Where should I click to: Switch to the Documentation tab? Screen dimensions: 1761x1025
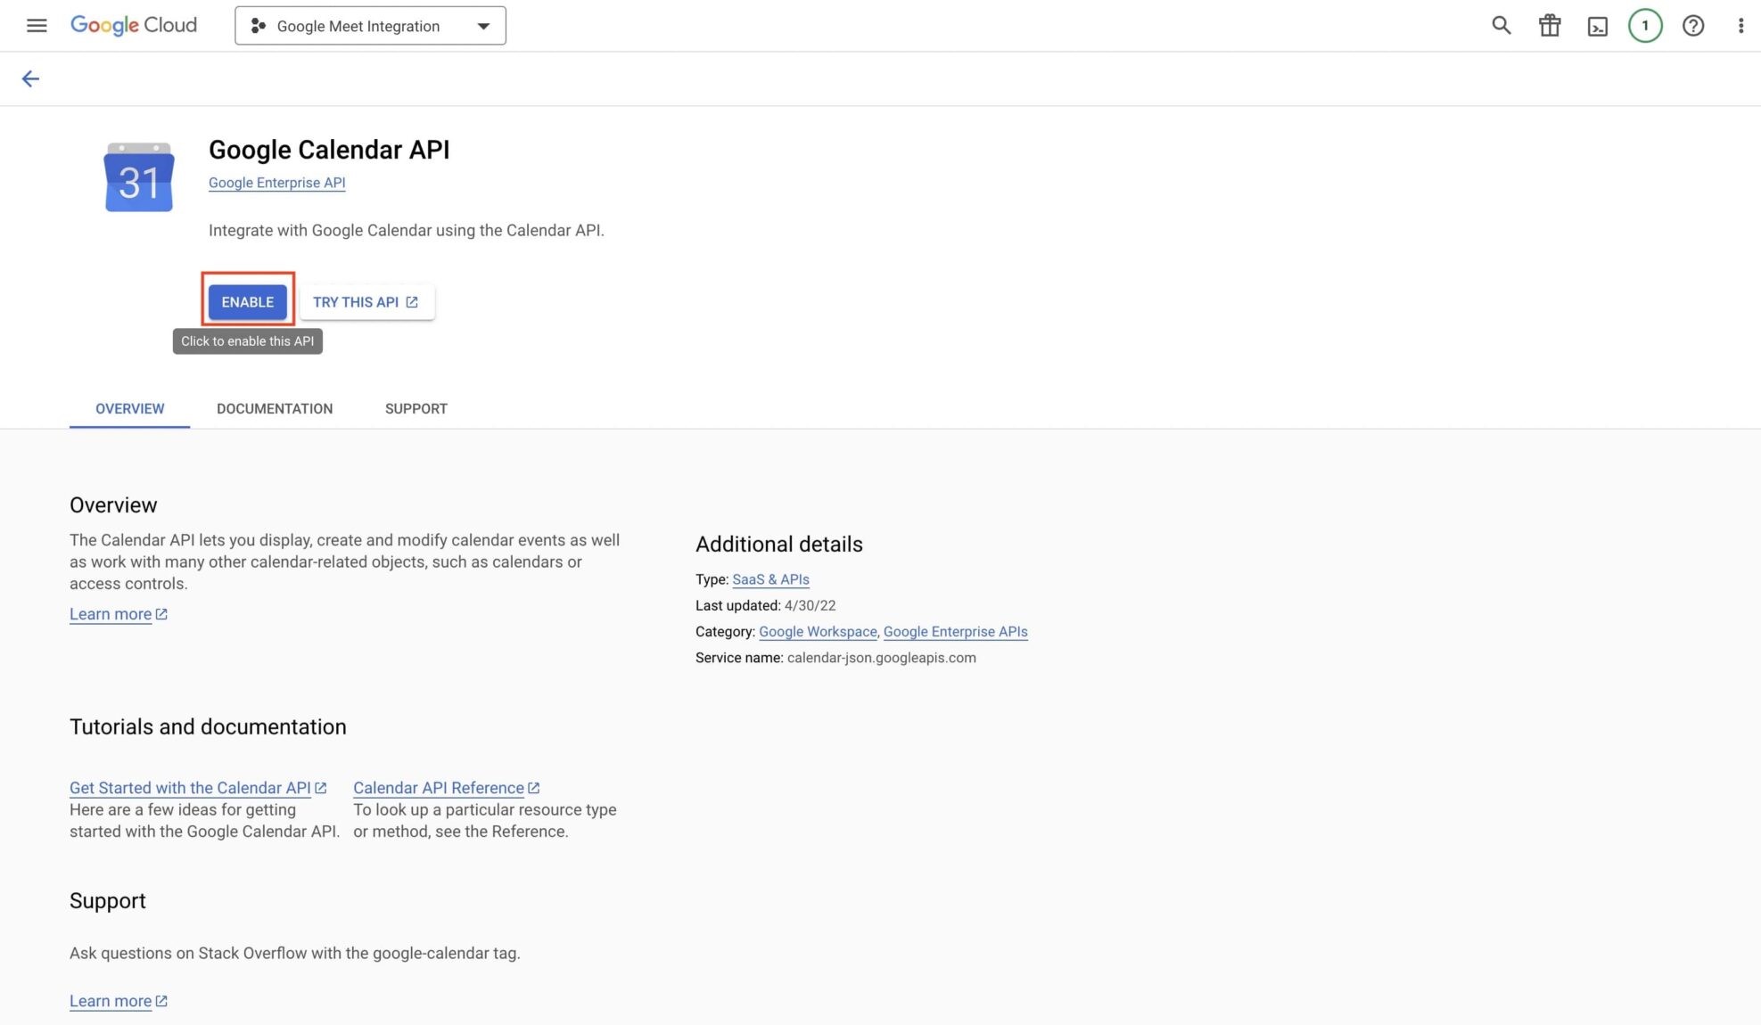pyautogui.click(x=275, y=409)
